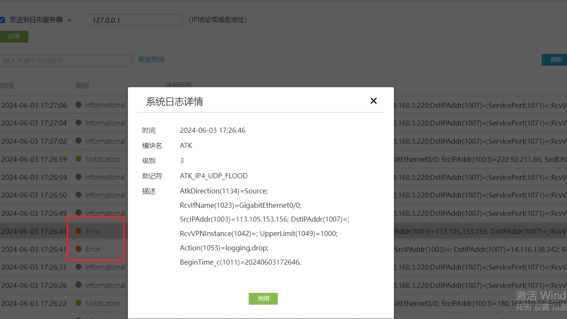Image resolution: width=567 pixels, height=319 pixels.
Task: Focus the 127.0.0.1 server address field
Action: coord(135,20)
